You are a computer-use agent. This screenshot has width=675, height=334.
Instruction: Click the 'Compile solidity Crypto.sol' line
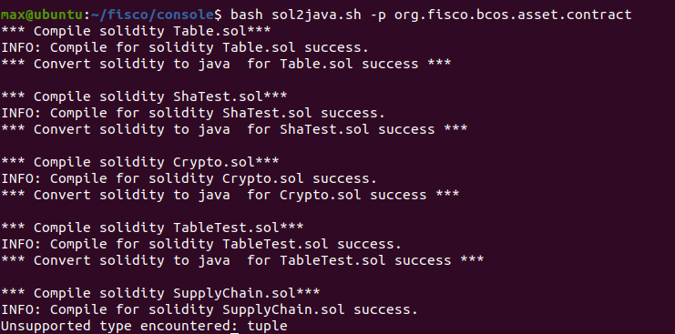click(140, 162)
